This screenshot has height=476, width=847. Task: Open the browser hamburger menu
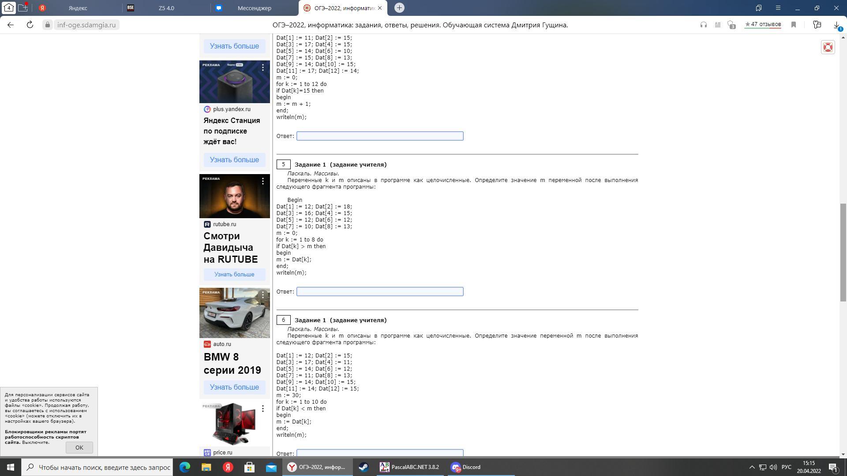[778, 8]
